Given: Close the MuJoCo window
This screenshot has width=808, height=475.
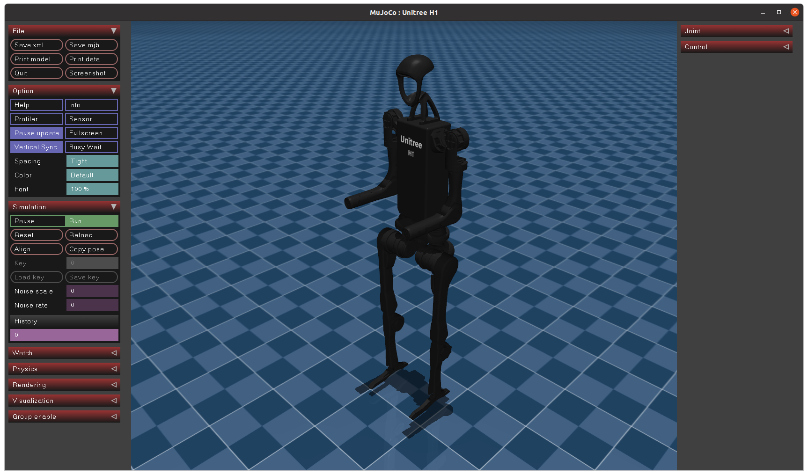Looking at the screenshot, I should pos(795,13).
